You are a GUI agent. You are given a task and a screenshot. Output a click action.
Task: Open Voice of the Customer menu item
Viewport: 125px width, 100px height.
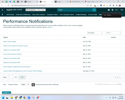point(38,14)
